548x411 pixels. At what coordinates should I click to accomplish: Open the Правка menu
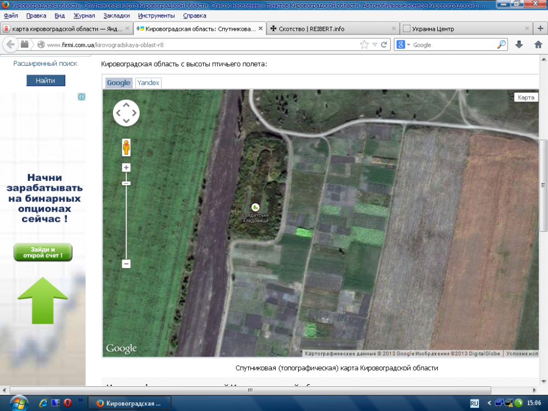point(36,16)
